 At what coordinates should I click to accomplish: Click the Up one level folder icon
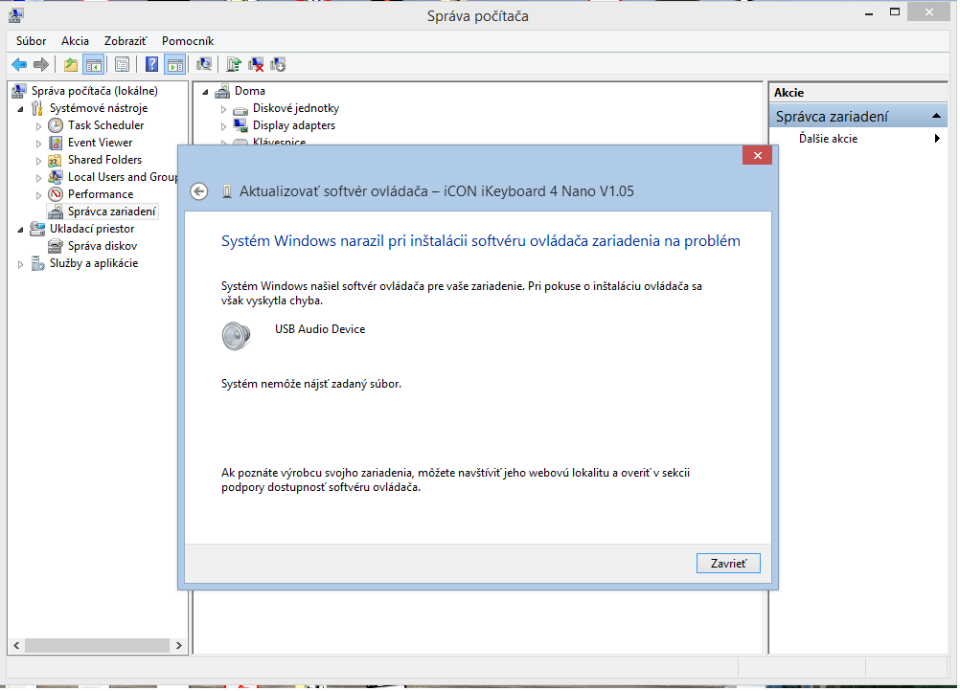[71, 64]
